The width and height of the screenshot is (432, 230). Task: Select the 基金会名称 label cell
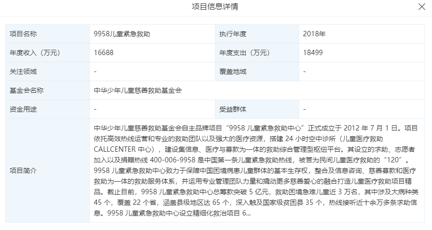pos(48,90)
